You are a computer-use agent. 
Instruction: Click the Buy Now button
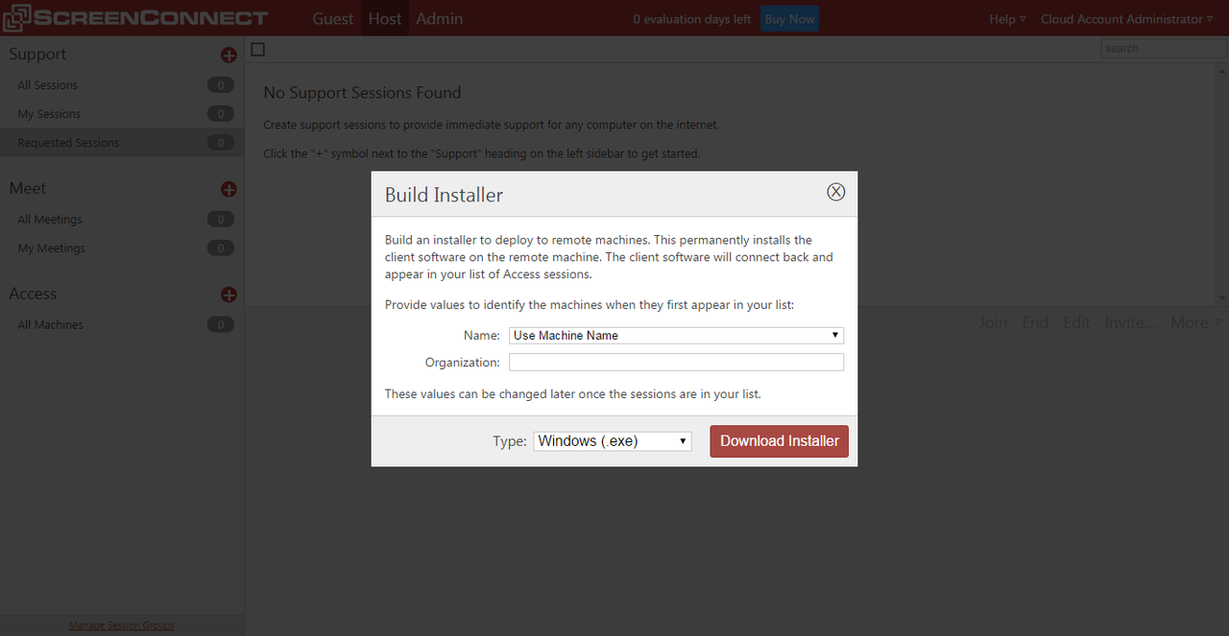(789, 19)
